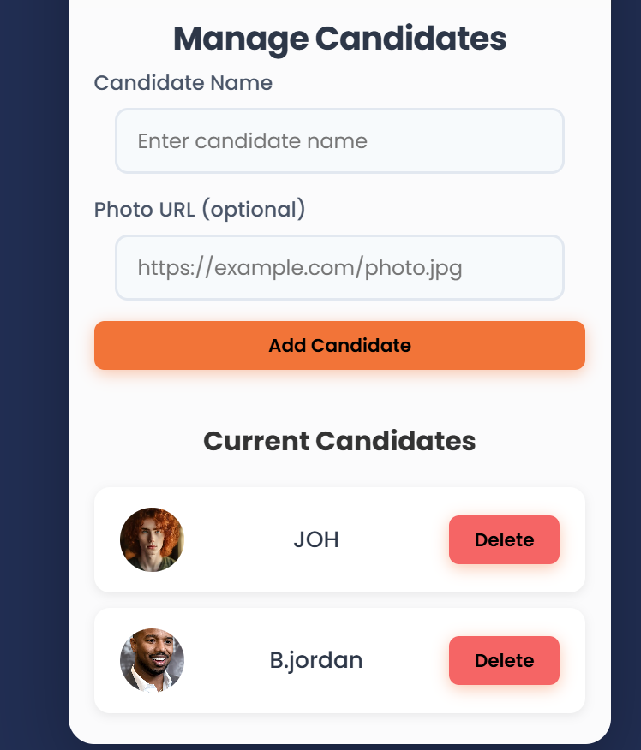641x750 pixels.
Task: Click the Current Candidates heading
Action: point(339,442)
